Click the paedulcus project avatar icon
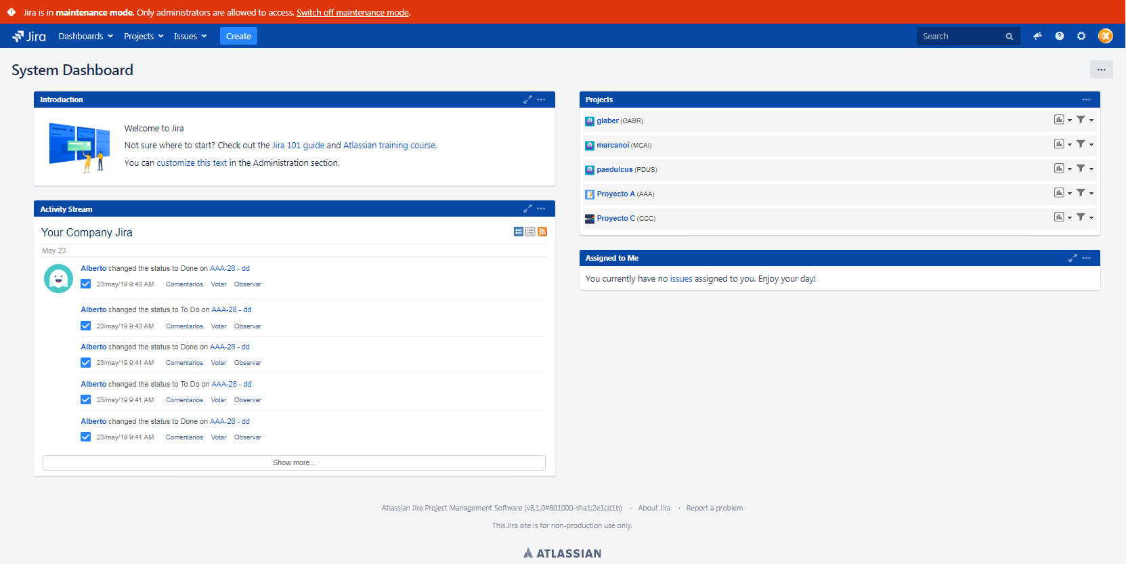Viewport: 1126px width, 564px height. click(590, 170)
